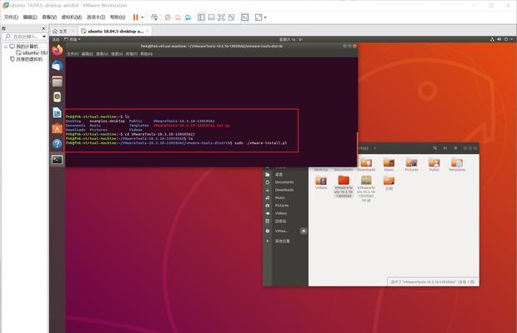Open the library search dropdown arrow
Viewport: 517px width, 333px height.
tap(44, 36)
